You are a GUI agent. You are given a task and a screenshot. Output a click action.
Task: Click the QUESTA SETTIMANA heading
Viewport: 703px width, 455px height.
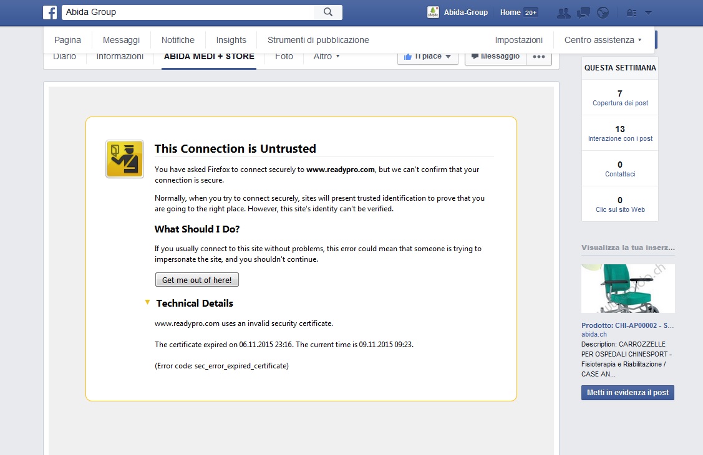pos(620,68)
